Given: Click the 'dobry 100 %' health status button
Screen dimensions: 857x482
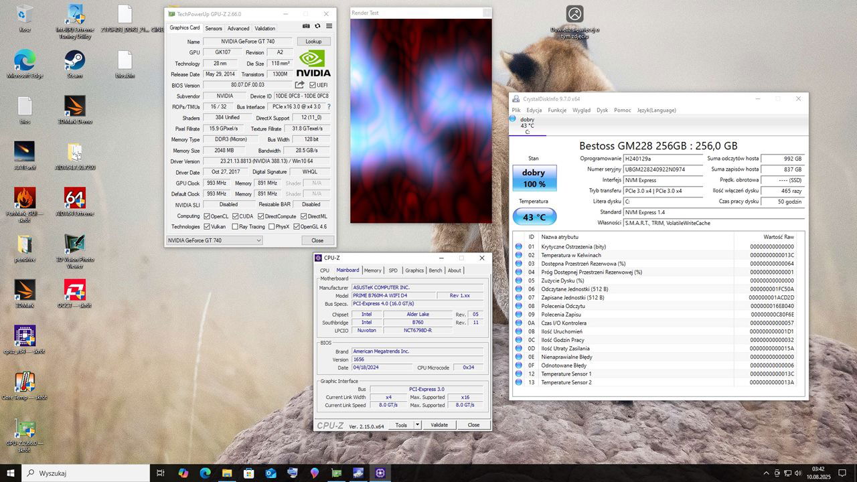Looking at the screenshot, I should (534, 178).
